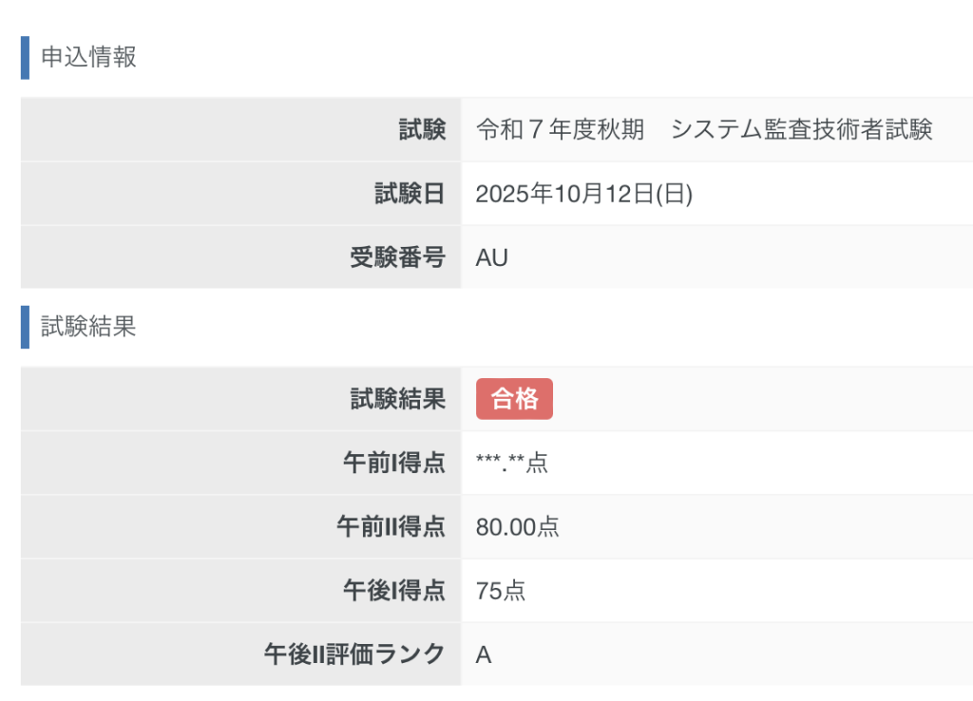This screenshot has width=973, height=701.
Task: Select the 午前II得点 row label
Action: (391, 527)
